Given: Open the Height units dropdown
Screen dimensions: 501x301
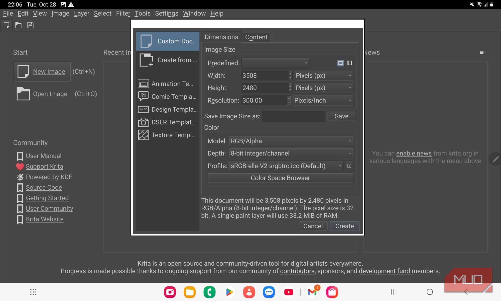Looking at the screenshot, I should tap(323, 88).
